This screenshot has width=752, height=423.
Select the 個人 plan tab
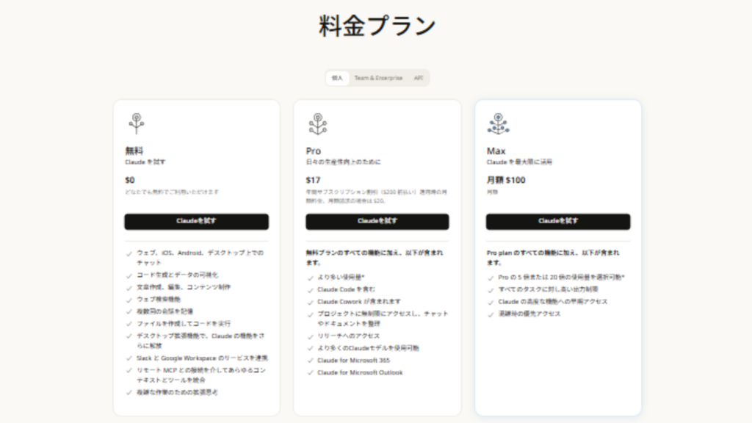click(337, 78)
